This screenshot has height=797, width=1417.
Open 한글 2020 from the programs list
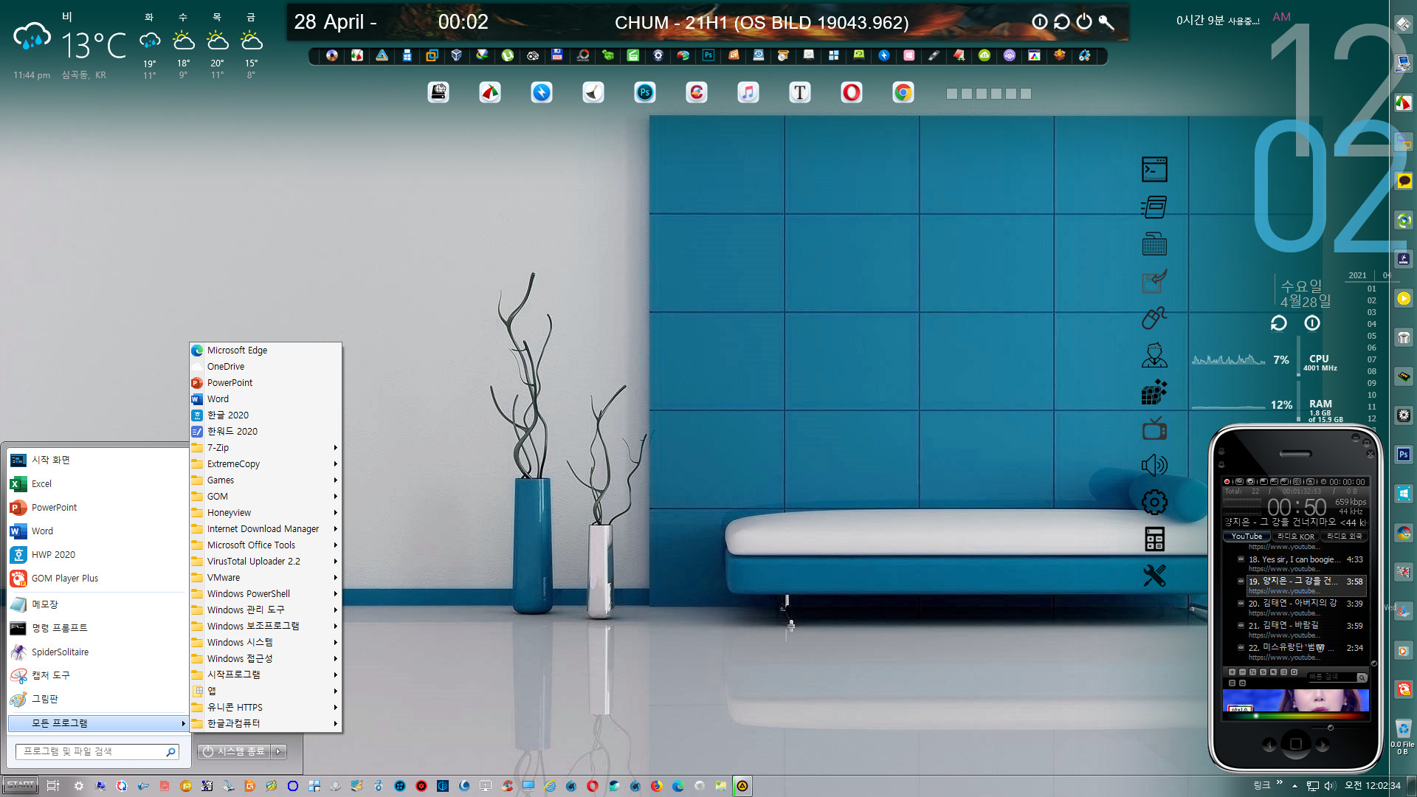point(265,415)
